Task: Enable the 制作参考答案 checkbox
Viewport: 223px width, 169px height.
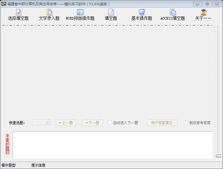Action: (x=186, y=122)
